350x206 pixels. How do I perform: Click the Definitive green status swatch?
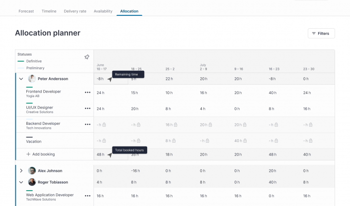tap(20, 61)
